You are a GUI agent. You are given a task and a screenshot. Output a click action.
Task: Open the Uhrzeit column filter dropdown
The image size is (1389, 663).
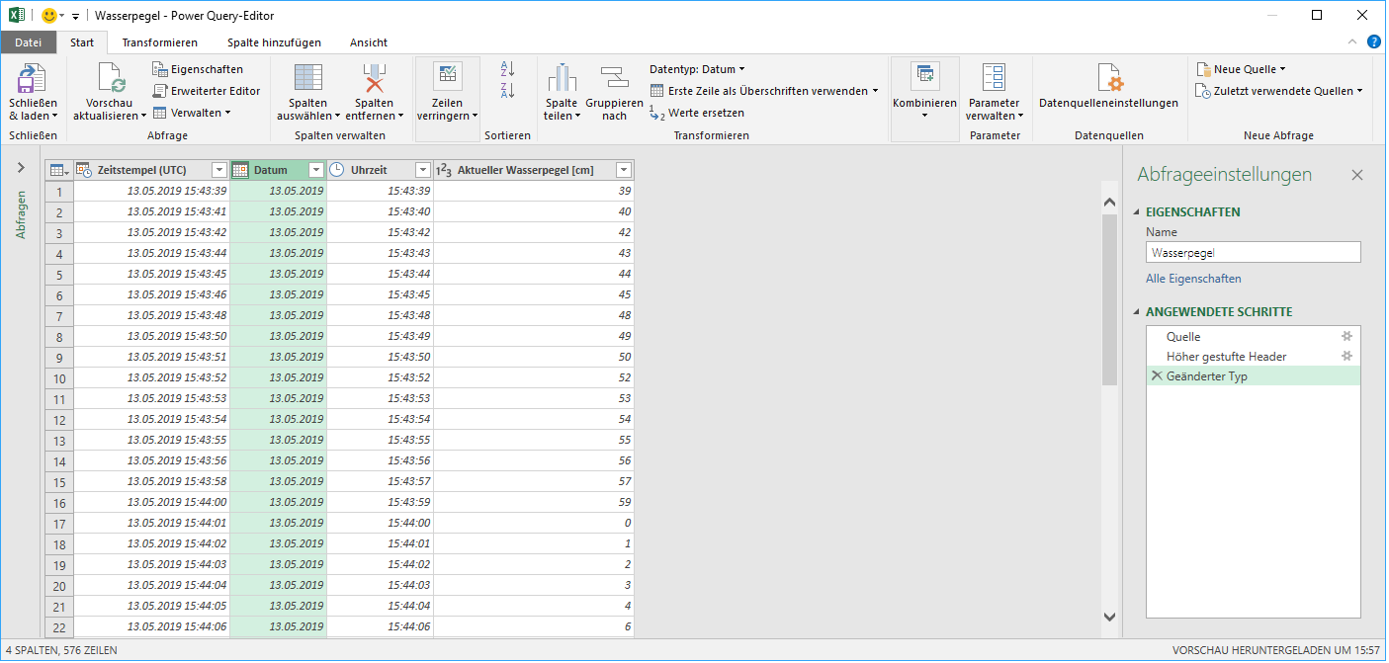tap(422, 170)
